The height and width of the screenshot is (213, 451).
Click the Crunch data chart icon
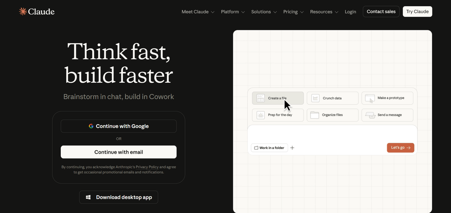point(315,98)
